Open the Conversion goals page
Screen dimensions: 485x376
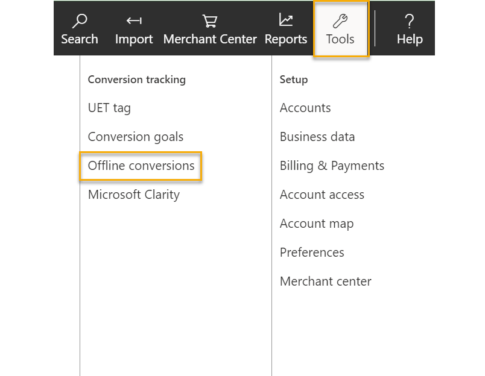click(136, 137)
